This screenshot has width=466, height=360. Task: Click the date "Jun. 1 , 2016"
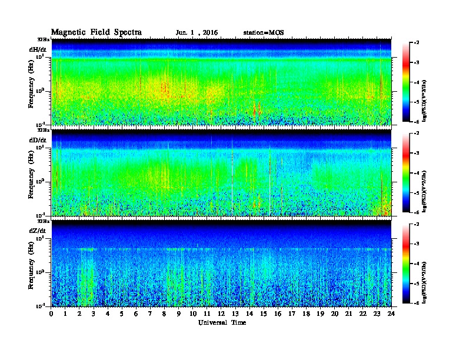point(197,33)
